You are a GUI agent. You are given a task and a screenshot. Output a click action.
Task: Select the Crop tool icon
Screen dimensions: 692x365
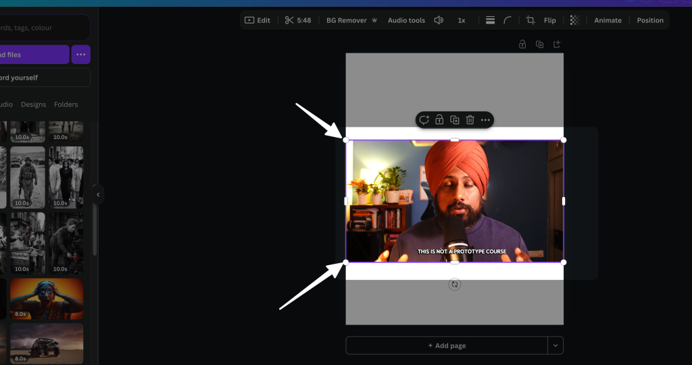[530, 20]
